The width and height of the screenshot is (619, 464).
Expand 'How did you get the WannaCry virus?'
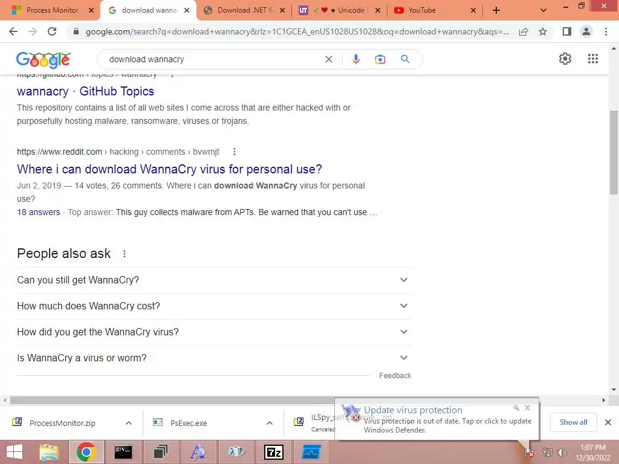[x=214, y=332]
